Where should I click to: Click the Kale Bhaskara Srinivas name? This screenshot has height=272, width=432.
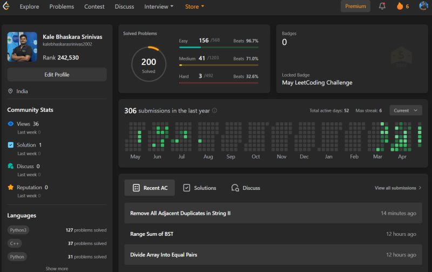coord(72,37)
